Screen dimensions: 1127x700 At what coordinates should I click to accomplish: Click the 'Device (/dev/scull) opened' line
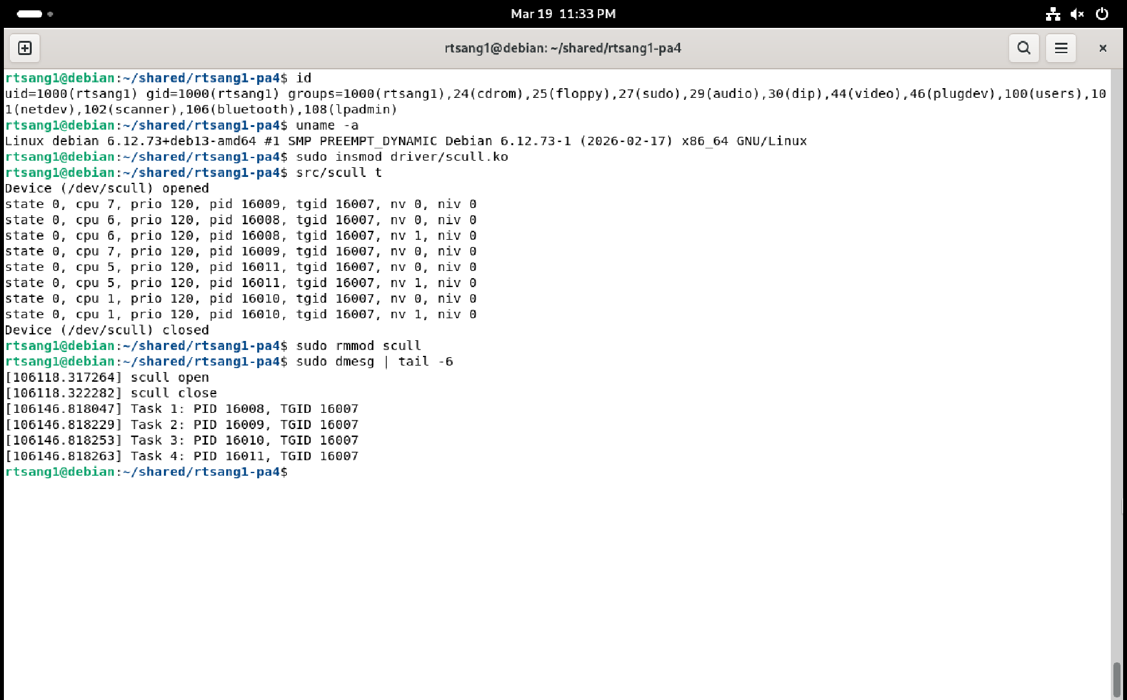pos(107,189)
